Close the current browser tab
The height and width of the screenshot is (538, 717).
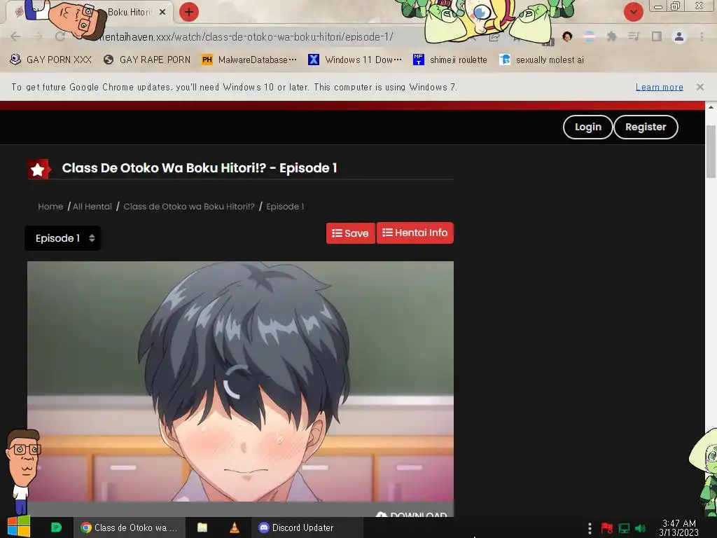pyautogui.click(x=162, y=13)
